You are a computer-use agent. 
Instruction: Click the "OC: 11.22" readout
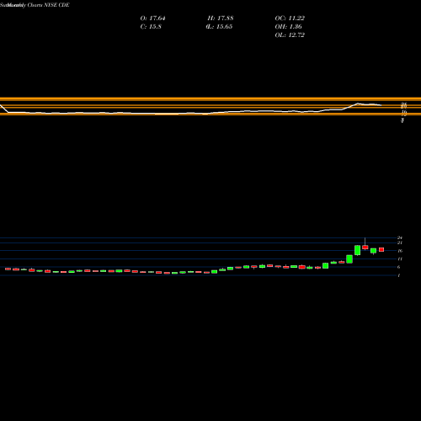pyautogui.click(x=290, y=19)
